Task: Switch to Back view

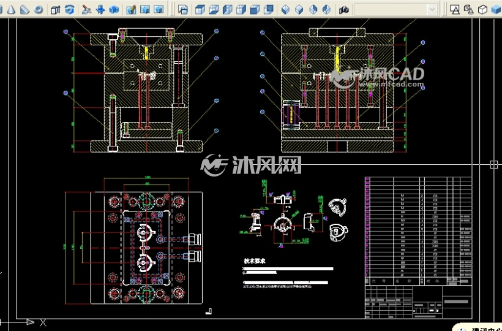Action: tap(269, 10)
